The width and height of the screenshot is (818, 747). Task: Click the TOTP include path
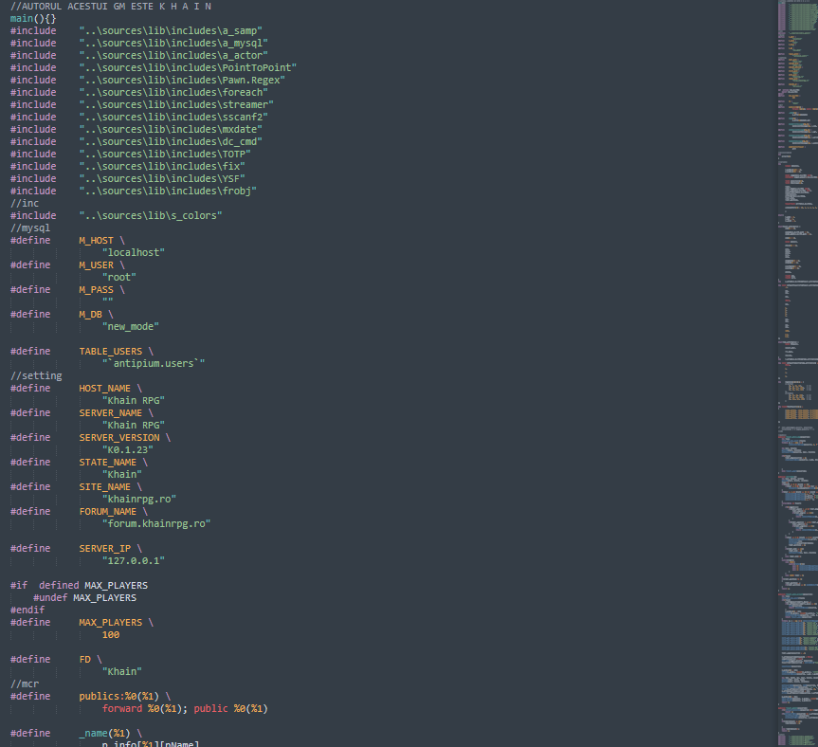(x=165, y=155)
